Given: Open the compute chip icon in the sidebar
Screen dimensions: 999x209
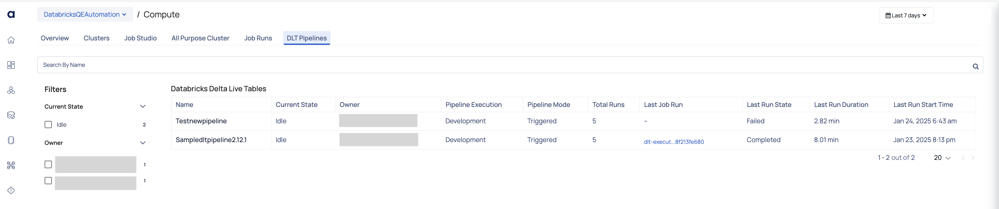Looking at the screenshot, I should 11,140.
